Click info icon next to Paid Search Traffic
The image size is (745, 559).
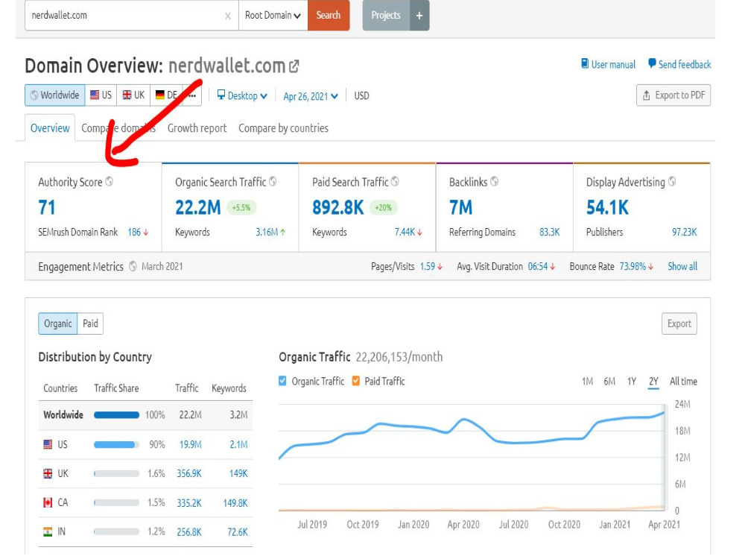coord(395,182)
